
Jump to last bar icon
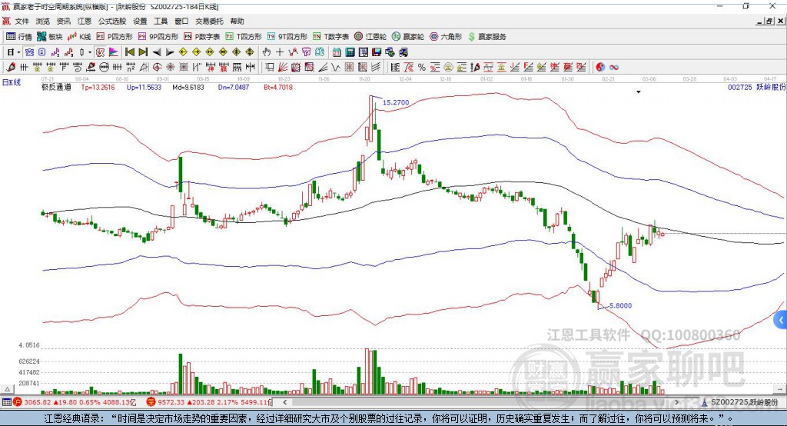(x=143, y=52)
